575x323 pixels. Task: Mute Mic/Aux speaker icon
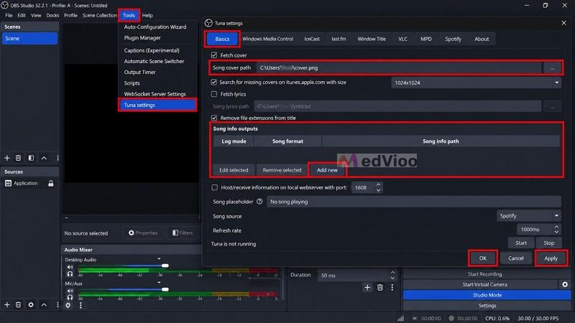click(70, 291)
